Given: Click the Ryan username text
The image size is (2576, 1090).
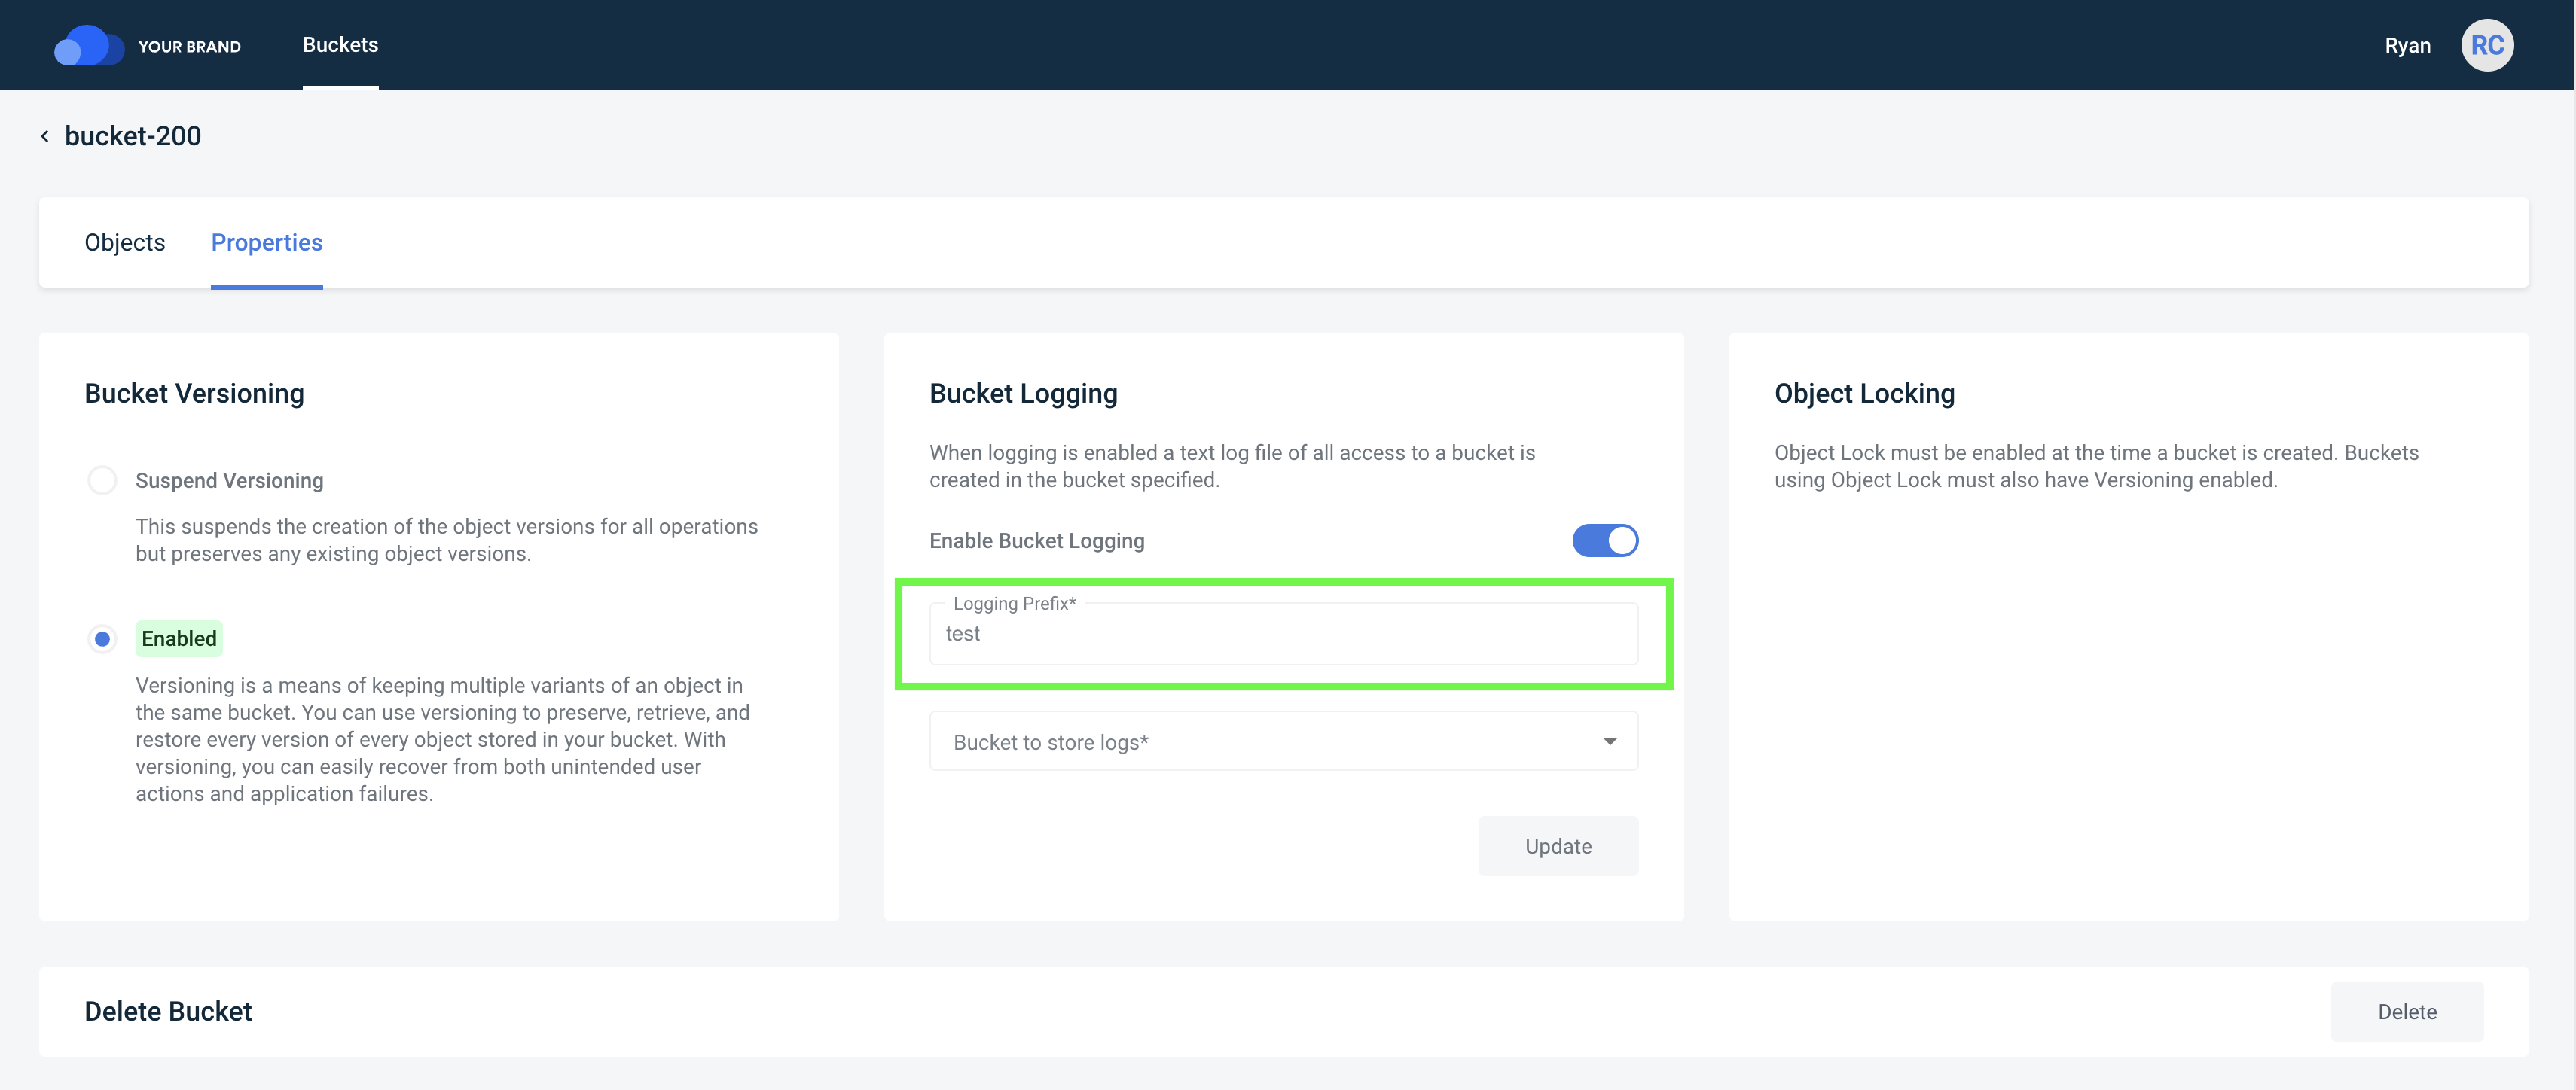Looking at the screenshot, I should tap(2407, 46).
